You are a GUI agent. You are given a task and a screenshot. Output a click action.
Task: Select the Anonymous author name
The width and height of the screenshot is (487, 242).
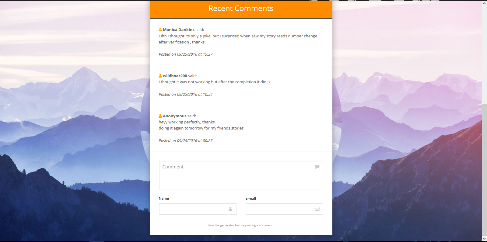click(x=175, y=116)
